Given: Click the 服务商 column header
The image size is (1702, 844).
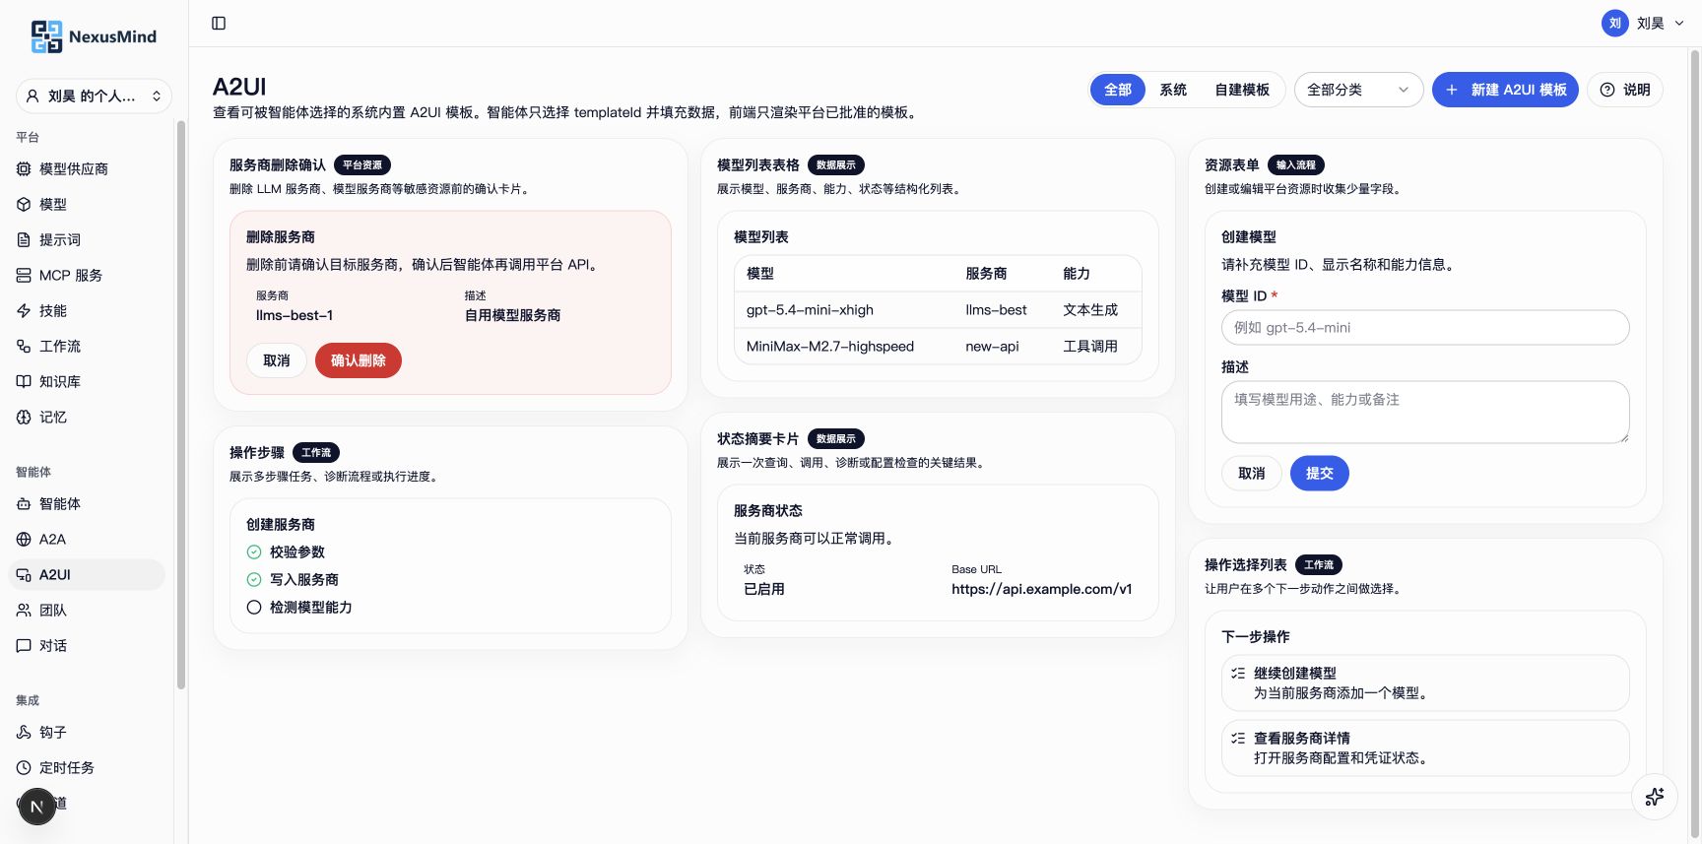Looking at the screenshot, I should tap(986, 274).
